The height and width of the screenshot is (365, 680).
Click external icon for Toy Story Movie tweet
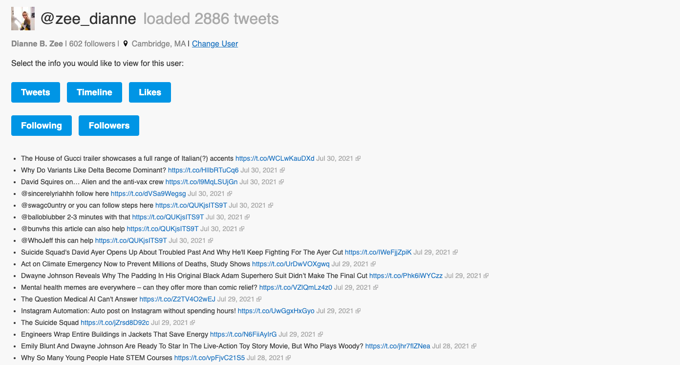coord(474,346)
